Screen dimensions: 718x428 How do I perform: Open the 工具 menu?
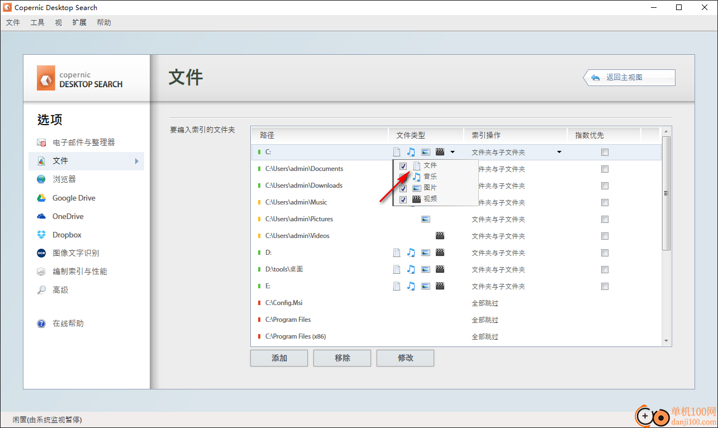coord(37,22)
